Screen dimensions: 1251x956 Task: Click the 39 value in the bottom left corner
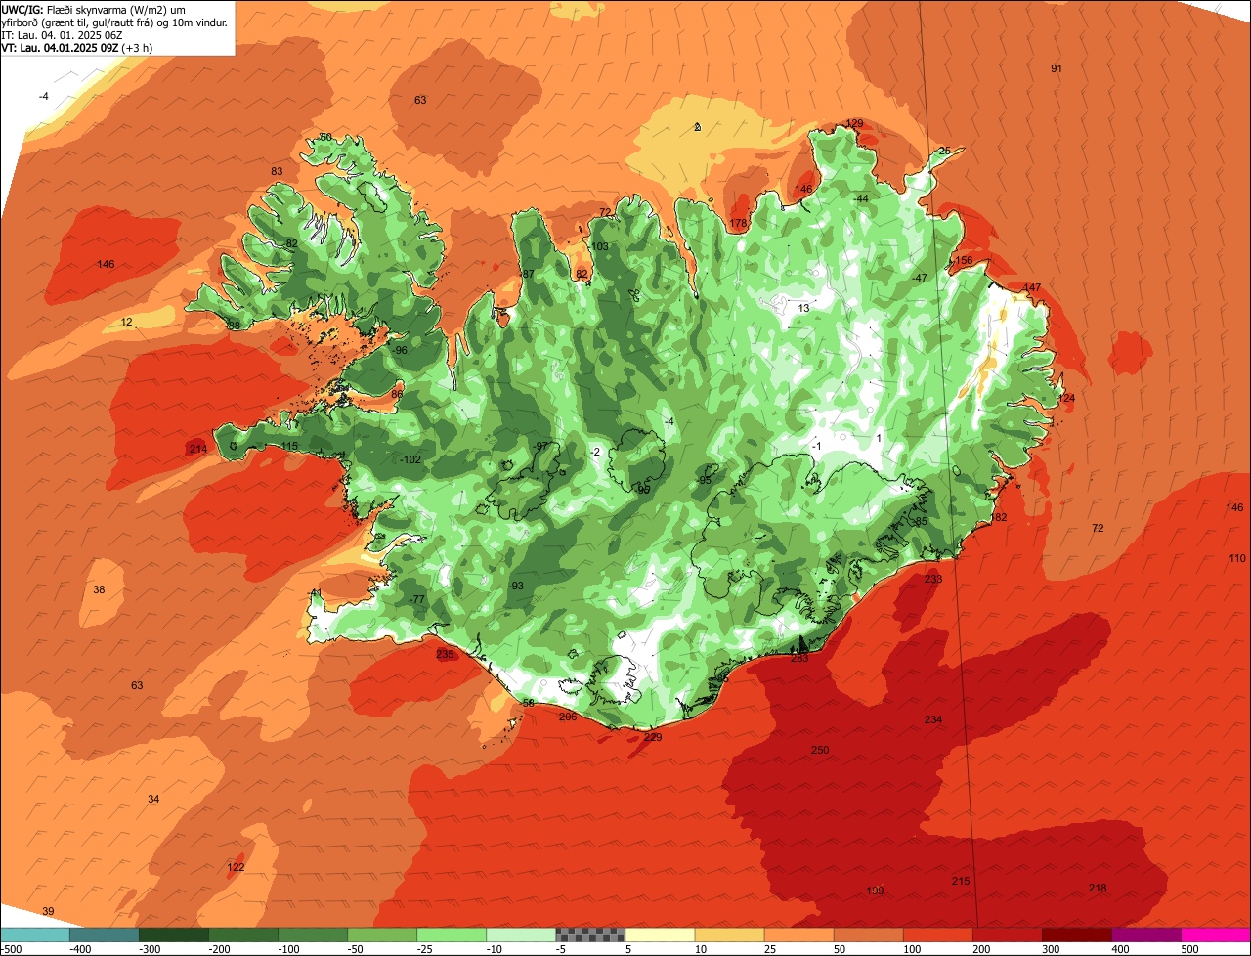pyautogui.click(x=48, y=911)
